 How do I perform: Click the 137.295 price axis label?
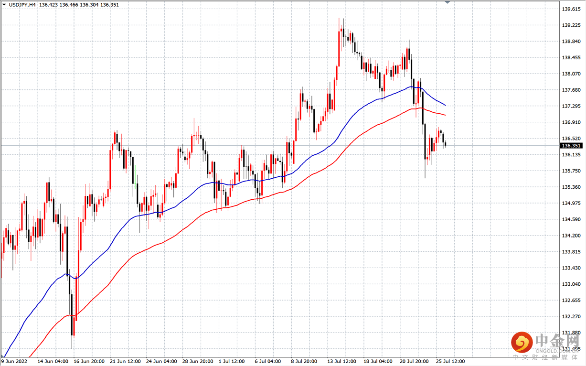click(571, 106)
